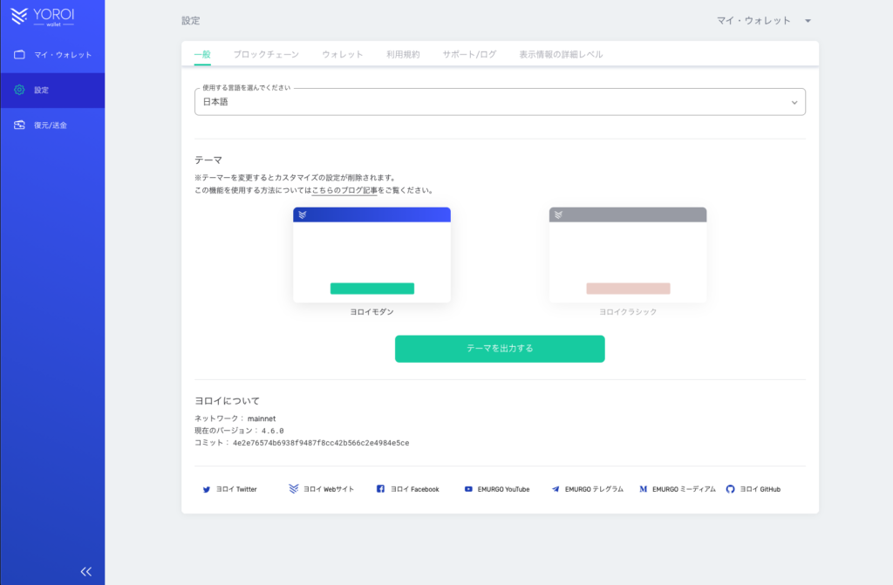The width and height of the screenshot is (893, 585).
Task: Visit the ヨロイ Webサイト link
Action: point(321,489)
